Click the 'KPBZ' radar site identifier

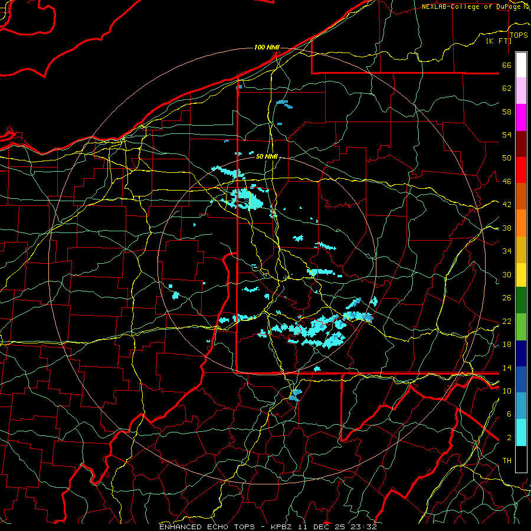click(x=283, y=527)
